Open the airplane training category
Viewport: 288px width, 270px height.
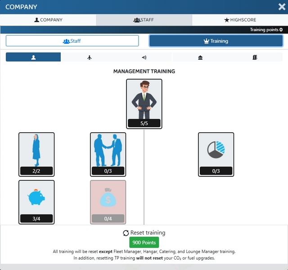click(x=89, y=58)
